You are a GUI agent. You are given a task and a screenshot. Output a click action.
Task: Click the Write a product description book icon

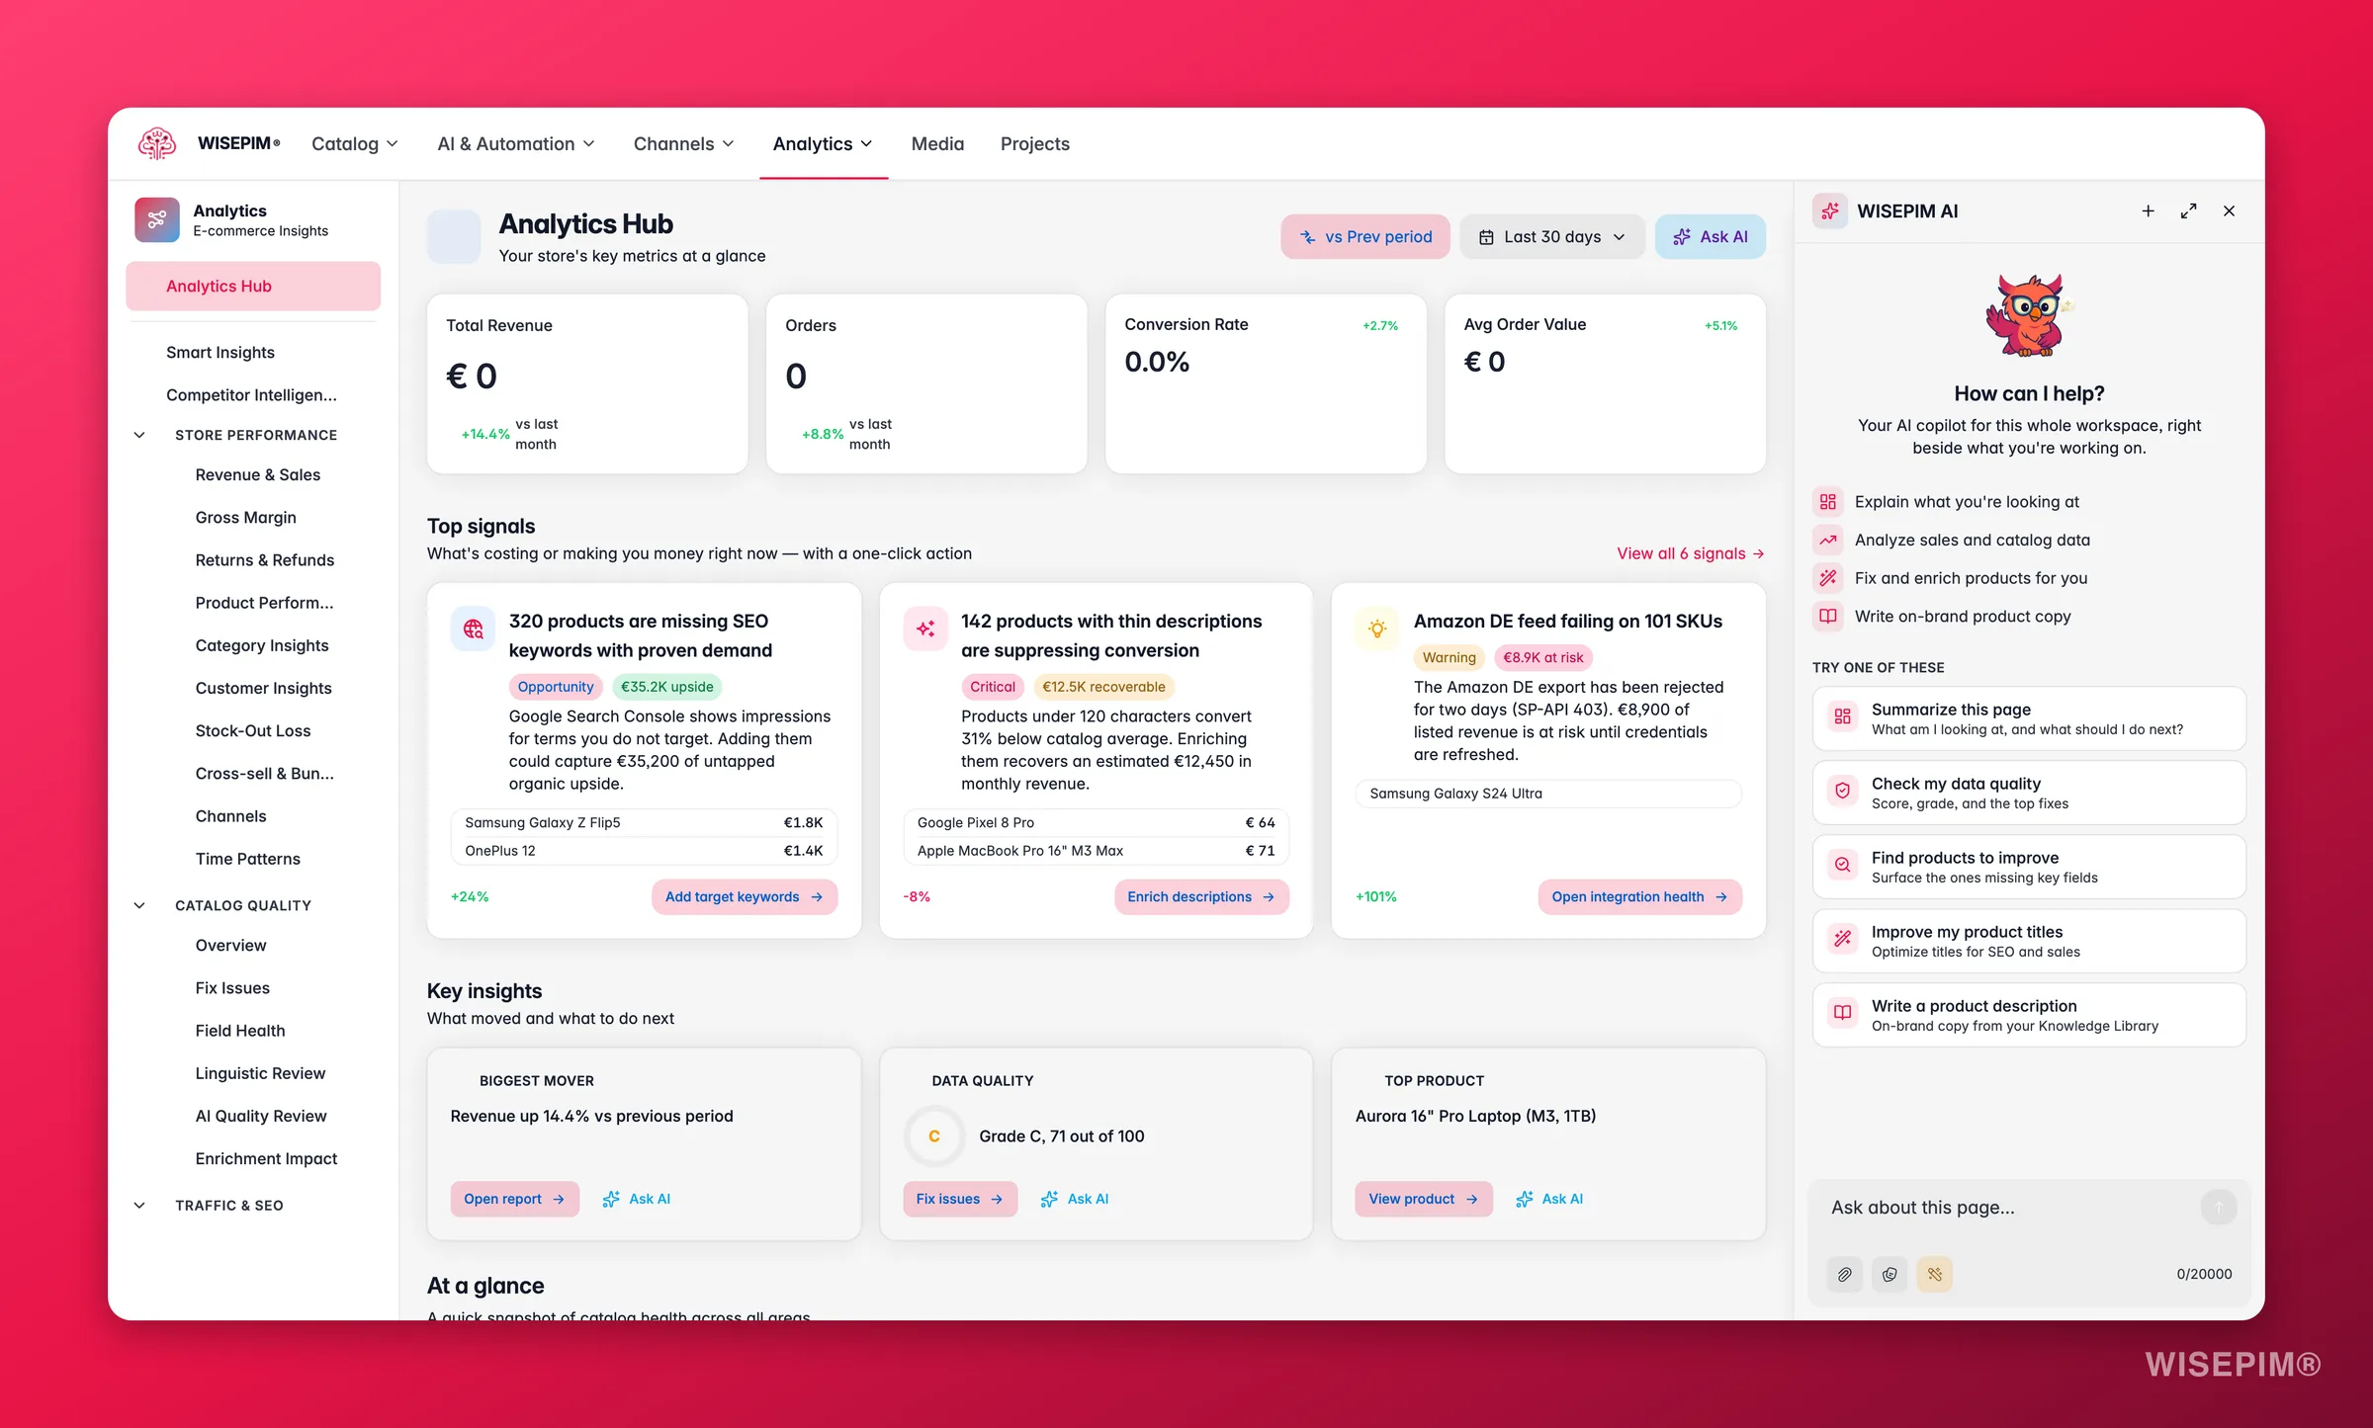1842,1013
